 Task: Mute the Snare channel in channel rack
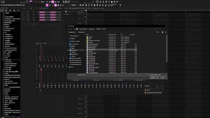tap(23, 20)
